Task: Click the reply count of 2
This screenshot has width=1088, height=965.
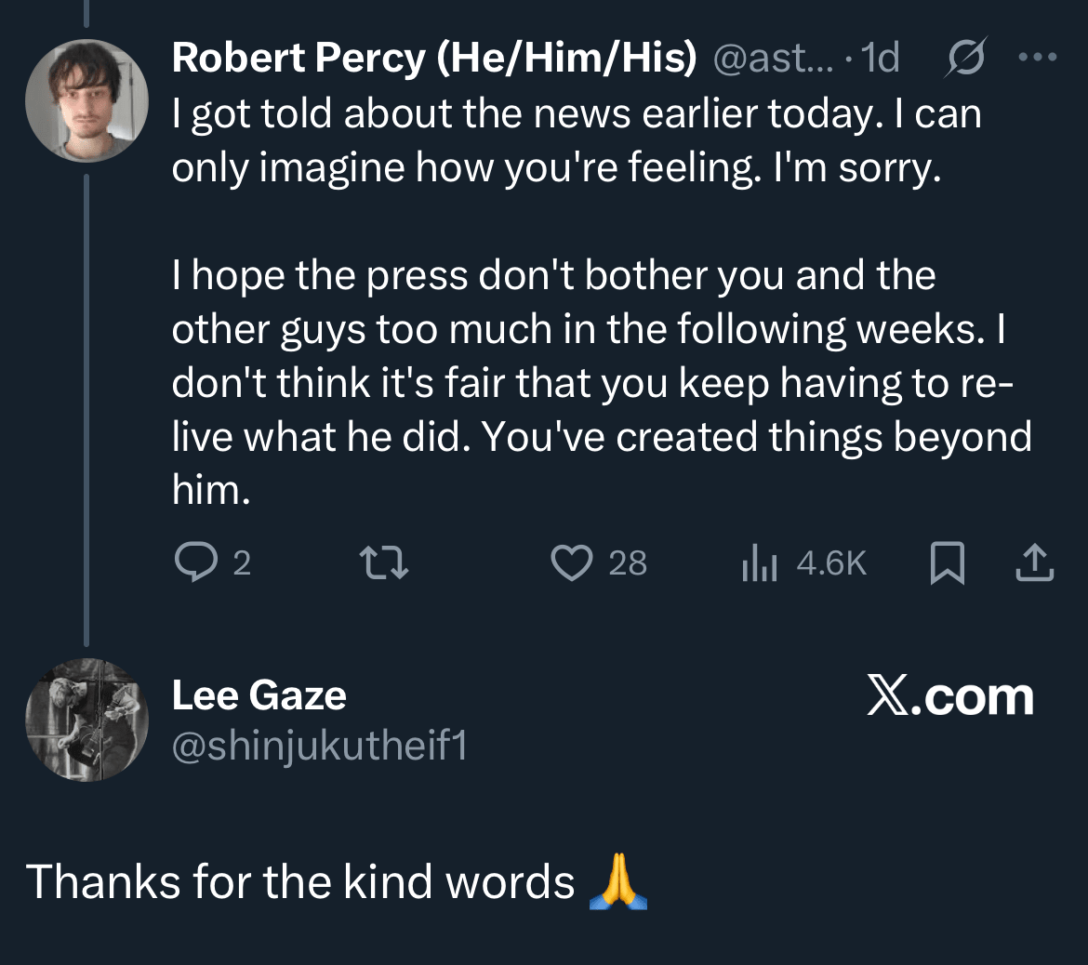Action: tap(242, 563)
